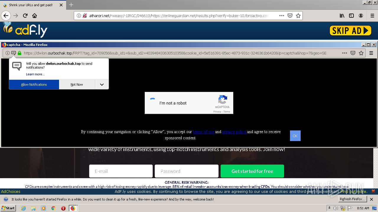Open main Firefox hamburger menu
This screenshot has width=378, height=212.
point(372,16)
